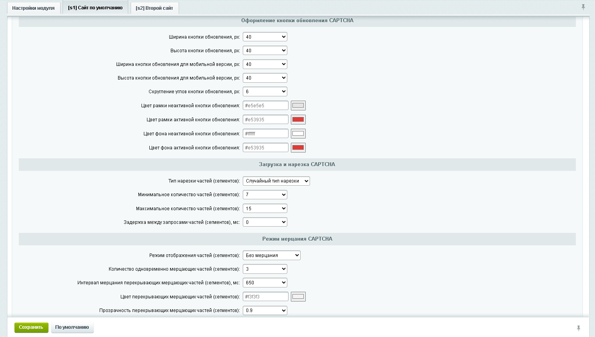The height and width of the screenshot is (337, 595).
Task: Open color picker for inactive refresh button border
Action: tap(298, 105)
